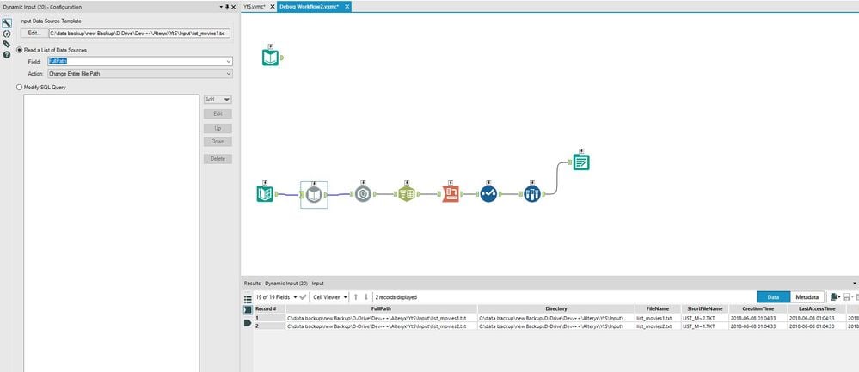The image size is (859, 372).
Task: Copy results using the clipboard icon
Action: [x=835, y=296]
